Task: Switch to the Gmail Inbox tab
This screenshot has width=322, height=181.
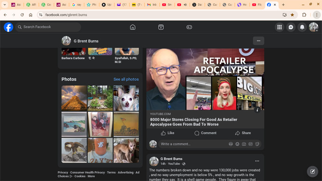Action: [152, 5]
